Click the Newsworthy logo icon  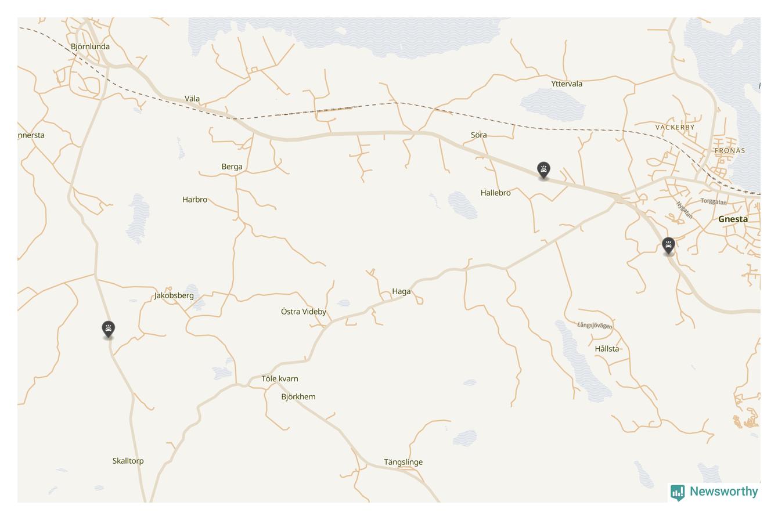click(678, 492)
